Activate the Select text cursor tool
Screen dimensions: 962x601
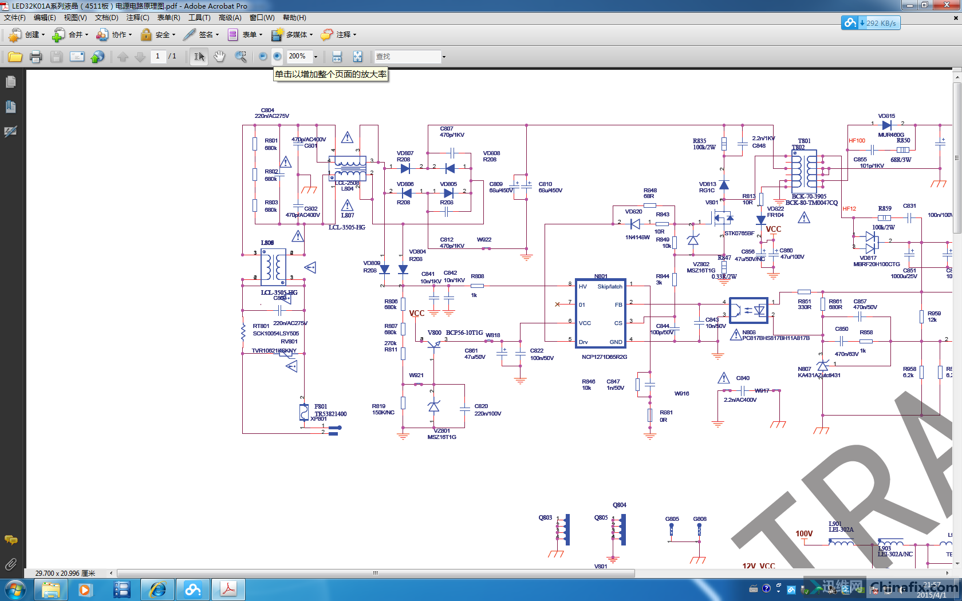tap(199, 57)
